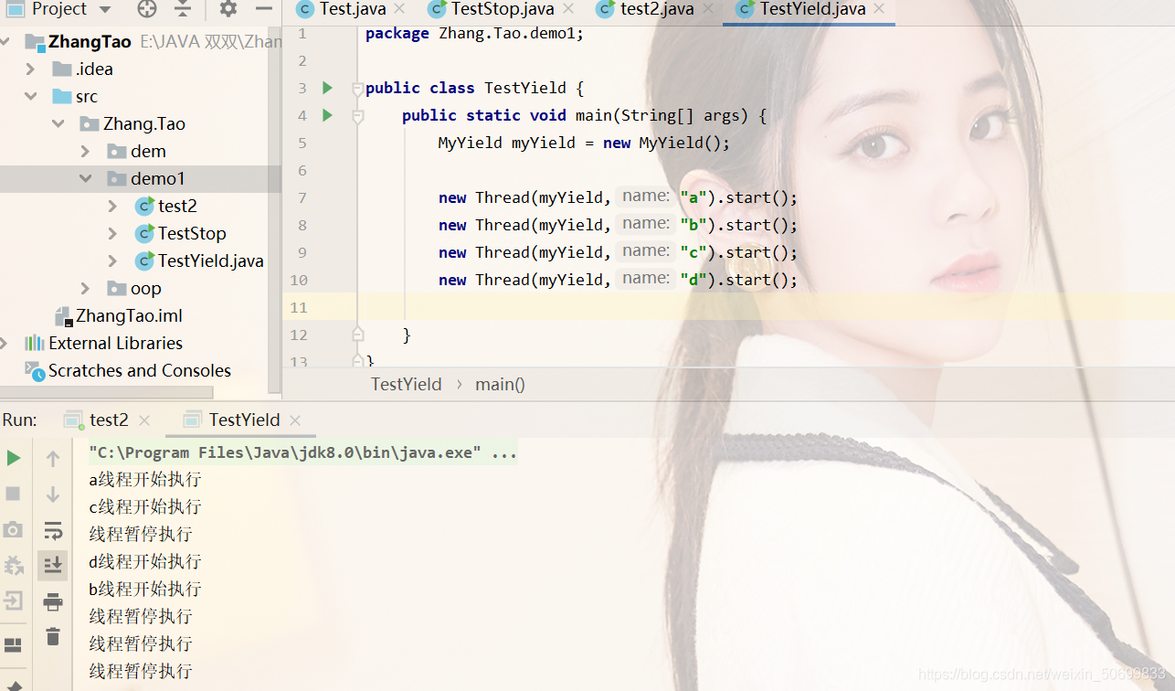The height and width of the screenshot is (691, 1175).
Task: Expand the test2 class node
Action: (113, 207)
